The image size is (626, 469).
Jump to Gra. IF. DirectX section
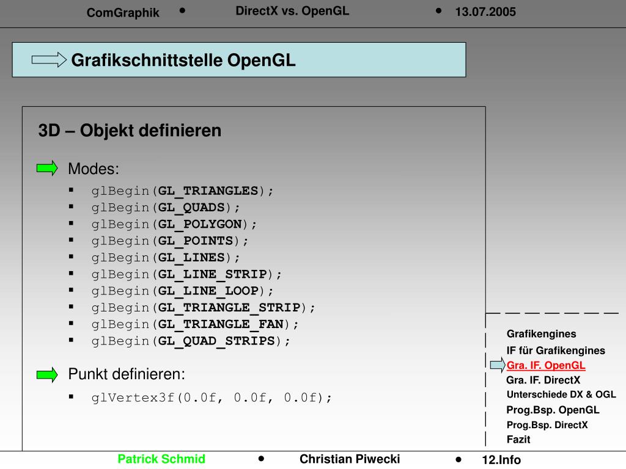[x=543, y=380]
